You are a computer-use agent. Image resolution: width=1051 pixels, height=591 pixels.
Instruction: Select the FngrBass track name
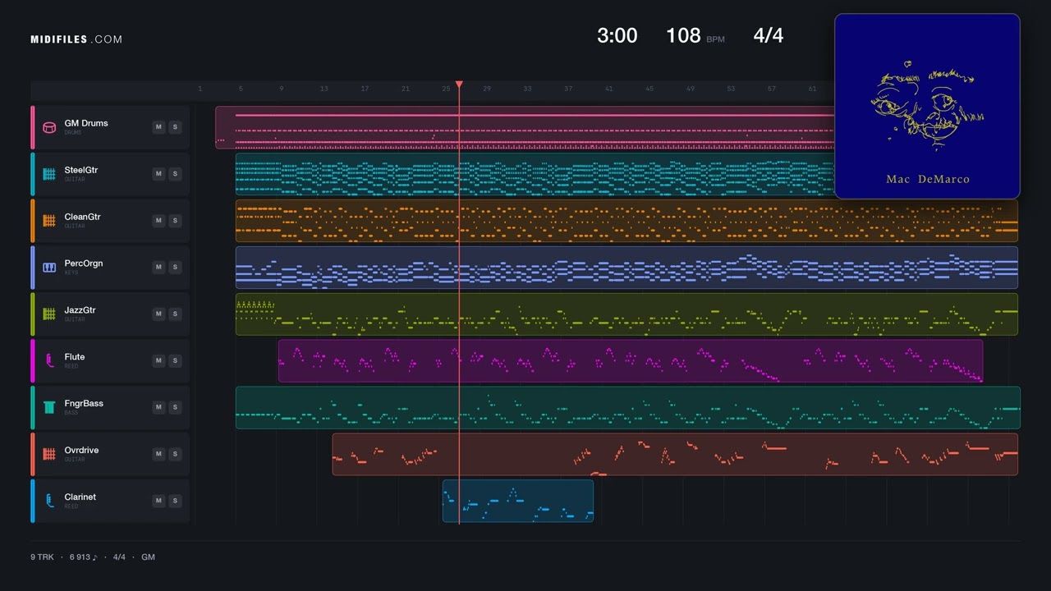(x=84, y=404)
